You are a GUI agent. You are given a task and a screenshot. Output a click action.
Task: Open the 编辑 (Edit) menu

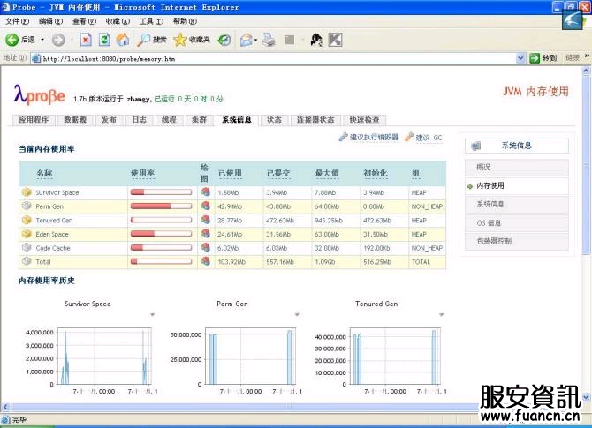pos(50,21)
